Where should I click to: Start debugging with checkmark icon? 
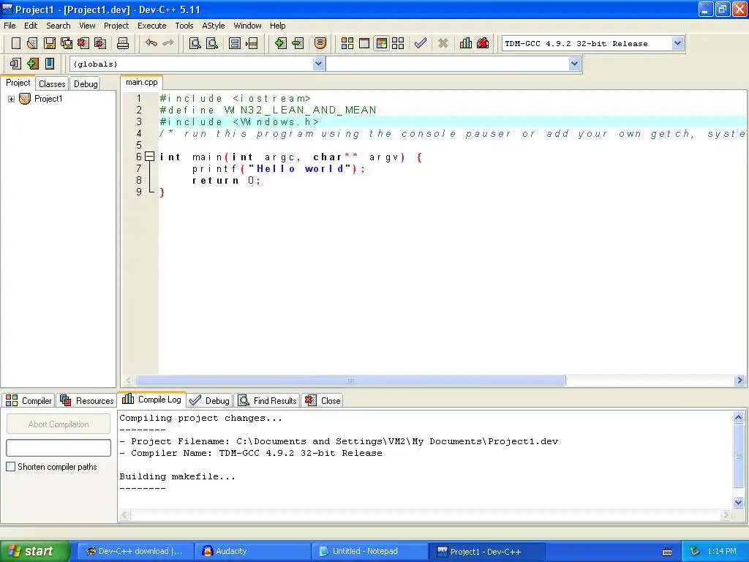coord(421,43)
